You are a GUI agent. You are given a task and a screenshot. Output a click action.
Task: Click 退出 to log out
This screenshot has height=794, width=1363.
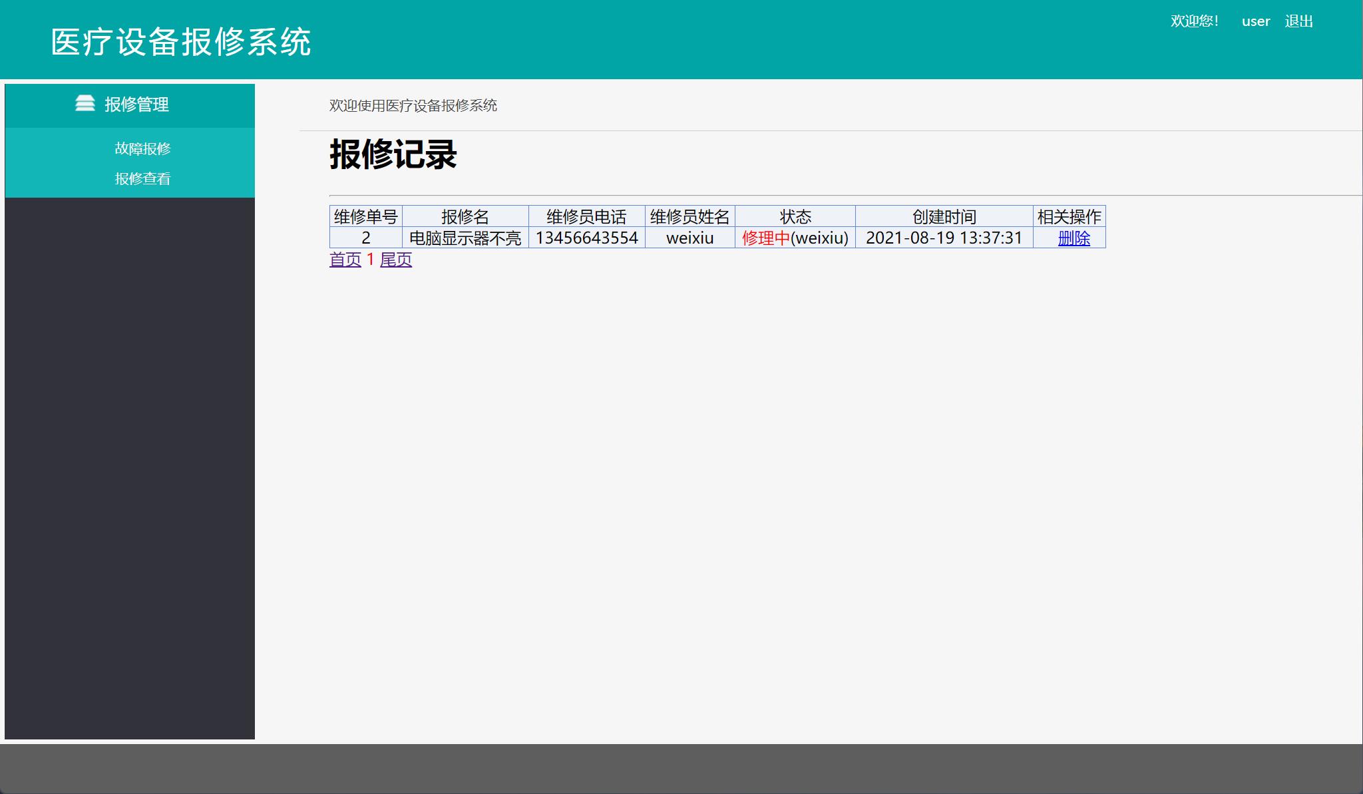click(x=1298, y=21)
